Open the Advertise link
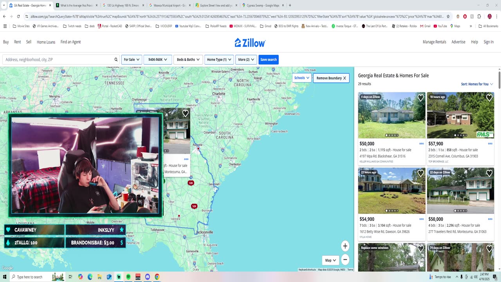Image resolution: width=501 pixels, height=282 pixels. coord(458,42)
